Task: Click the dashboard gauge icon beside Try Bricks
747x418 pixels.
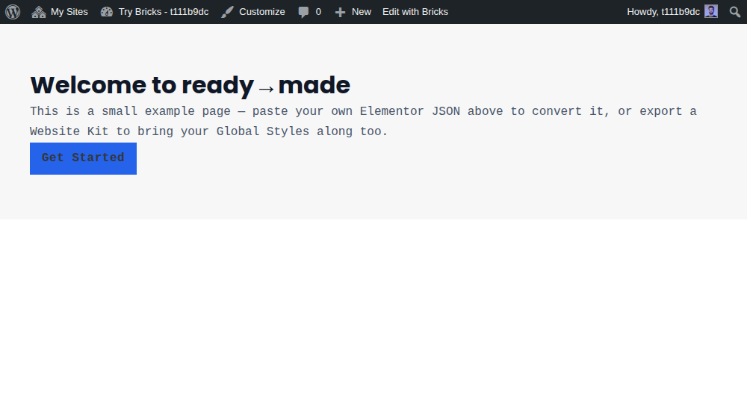Action: tap(107, 12)
